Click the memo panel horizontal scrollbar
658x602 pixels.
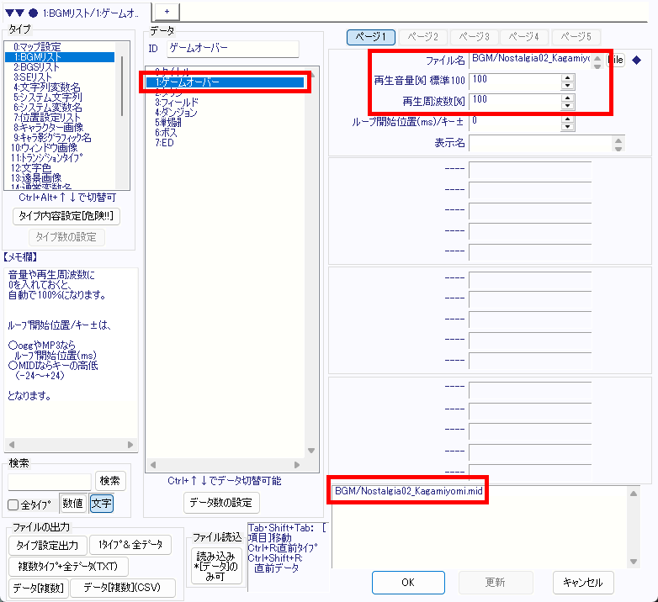(x=70, y=445)
